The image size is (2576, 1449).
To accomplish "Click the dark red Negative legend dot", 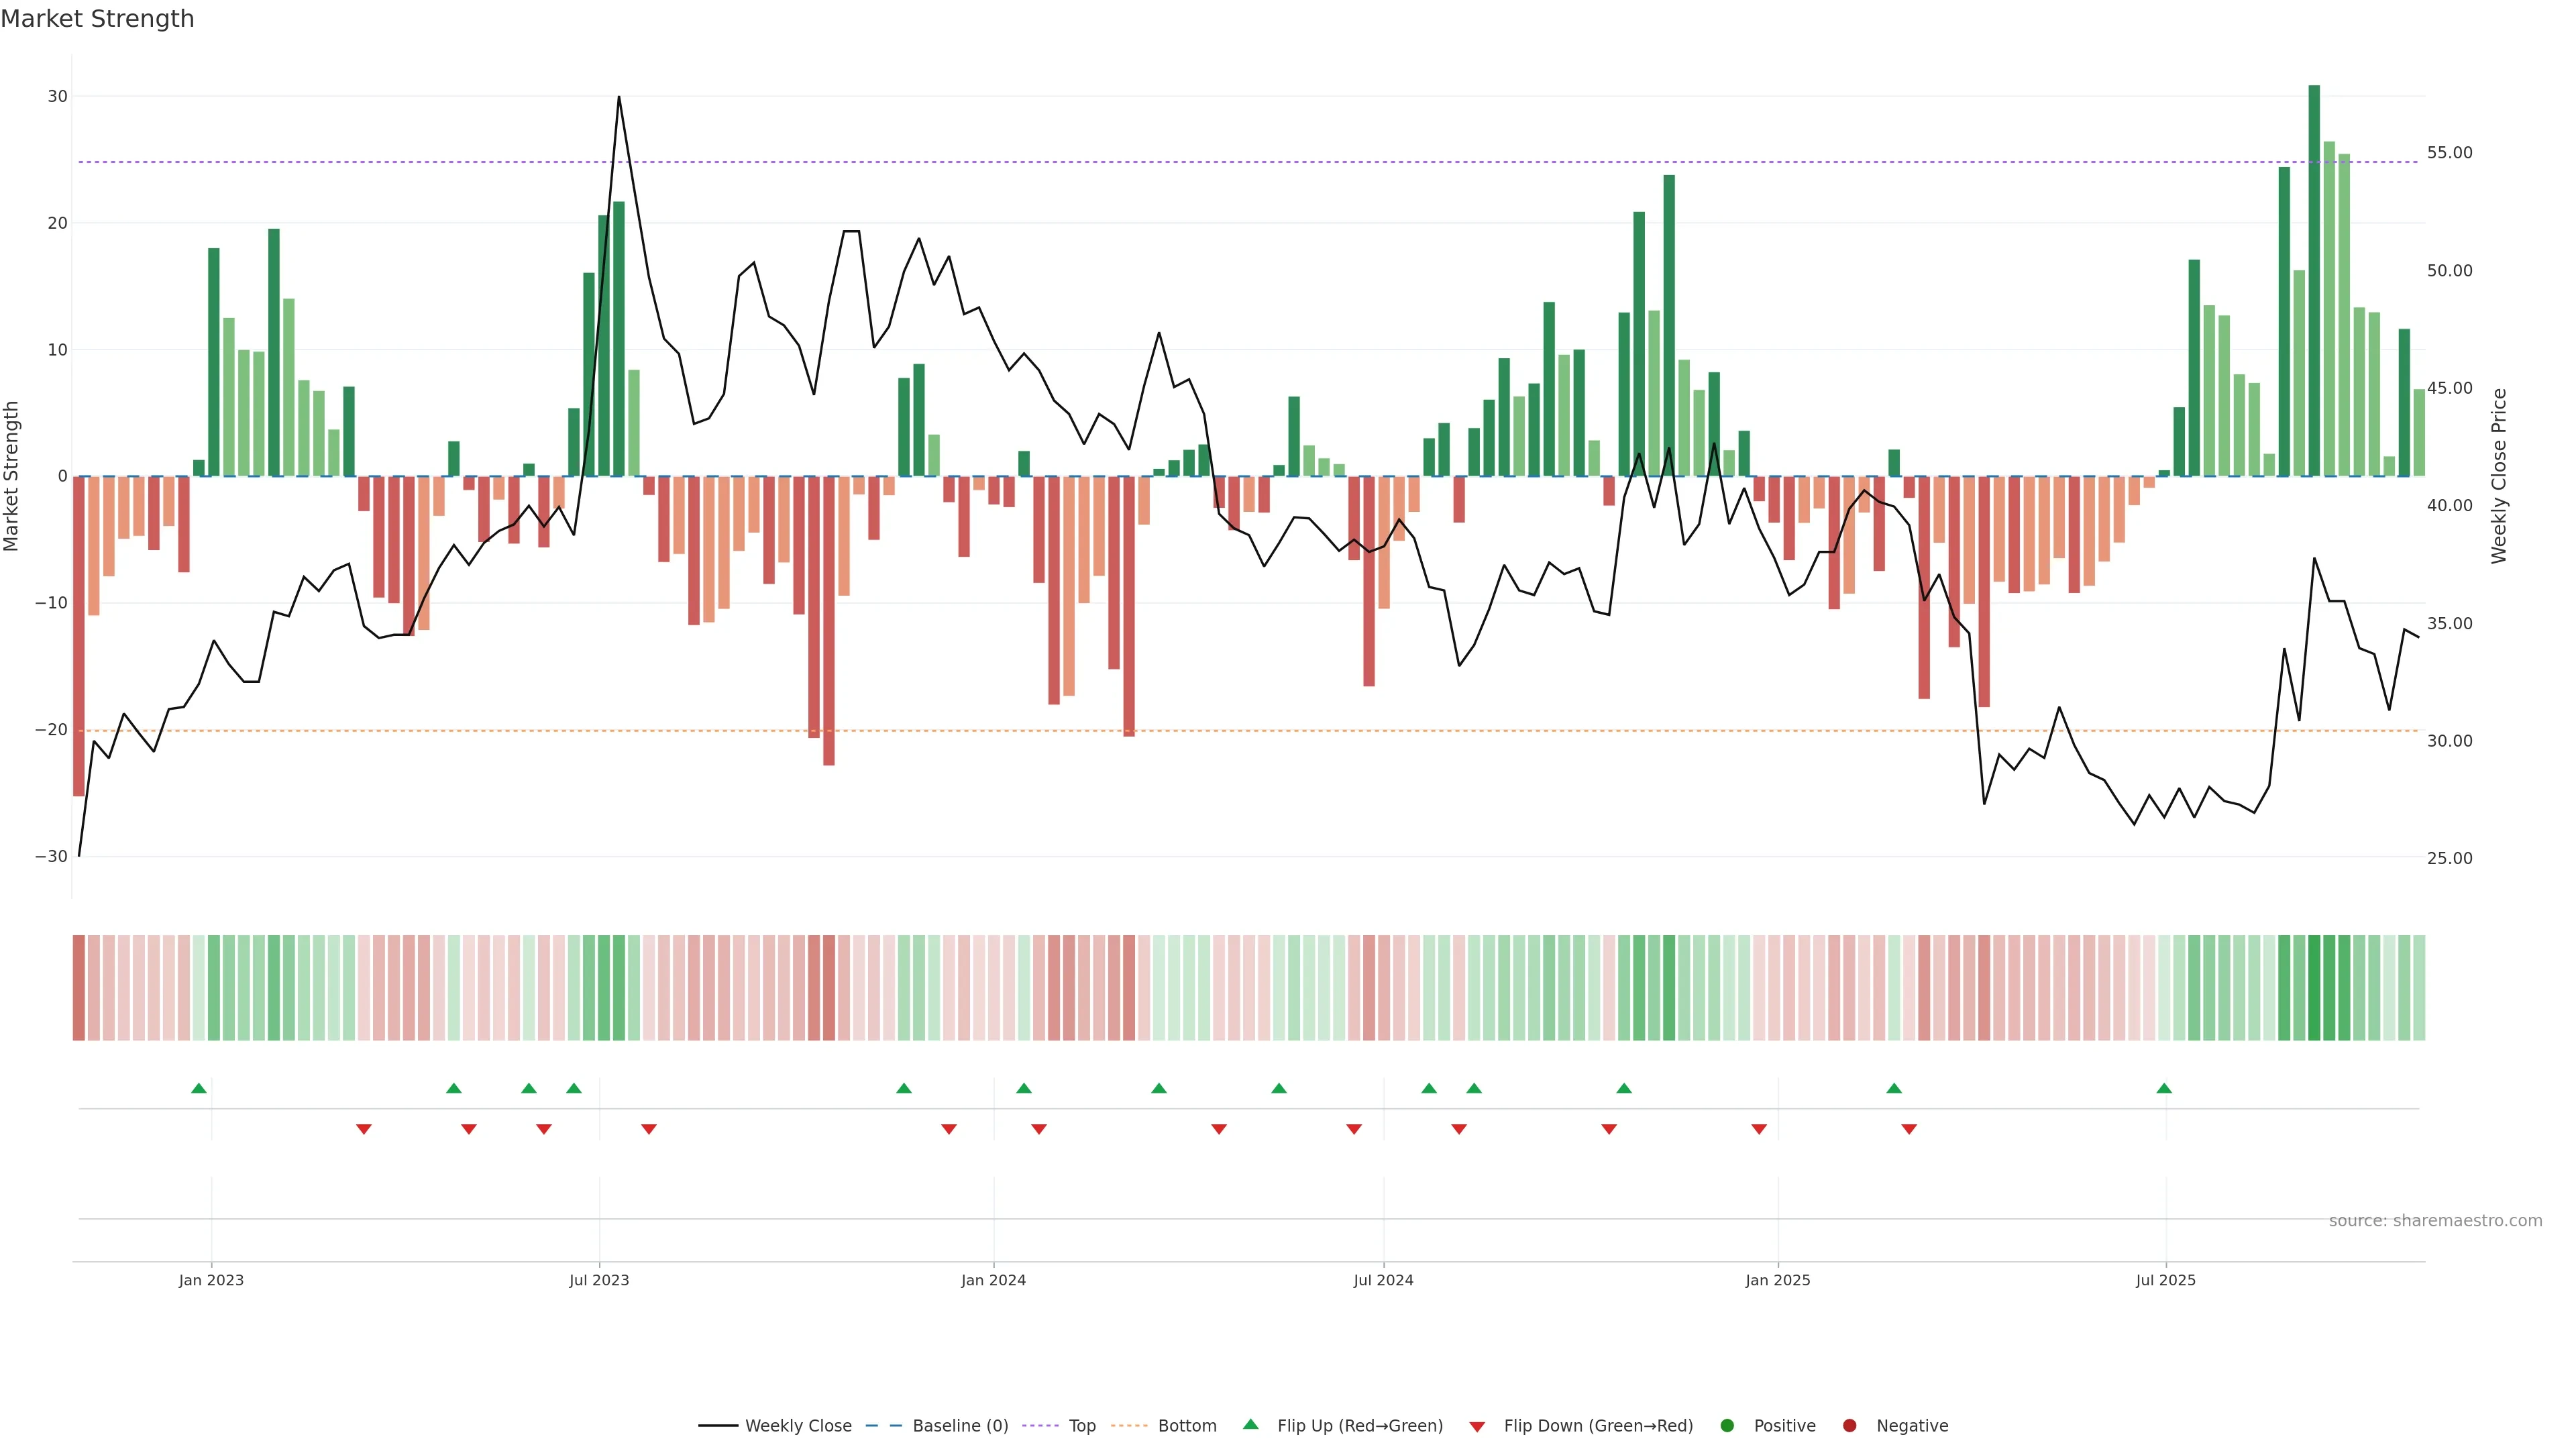I will coord(1849,1425).
